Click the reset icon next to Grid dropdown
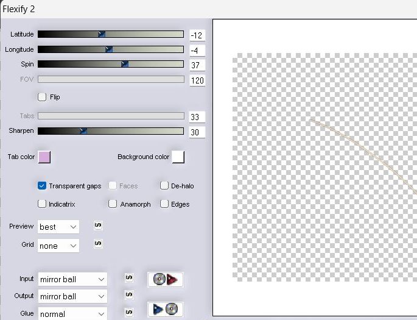 [x=98, y=244]
